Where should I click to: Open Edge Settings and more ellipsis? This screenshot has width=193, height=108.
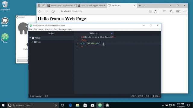click(x=185, y=11)
